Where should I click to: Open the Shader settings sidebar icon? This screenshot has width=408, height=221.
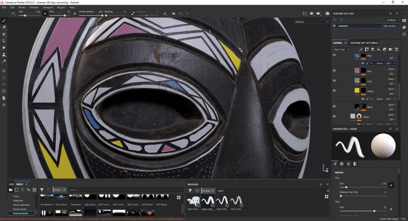(x=404, y=27)
